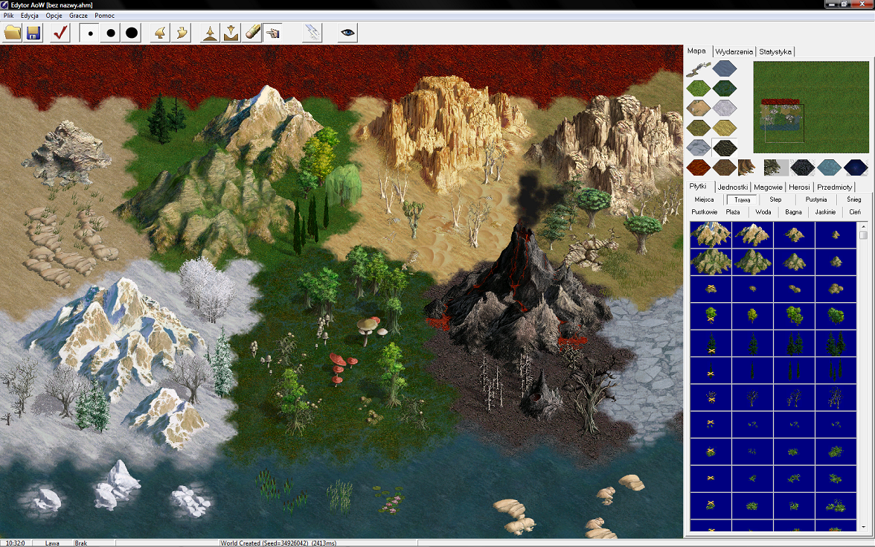Image resolution: width=875 pixels, height=547 pixels.
Task: Select the Płytki tab
Action: (x=698, y=186)
